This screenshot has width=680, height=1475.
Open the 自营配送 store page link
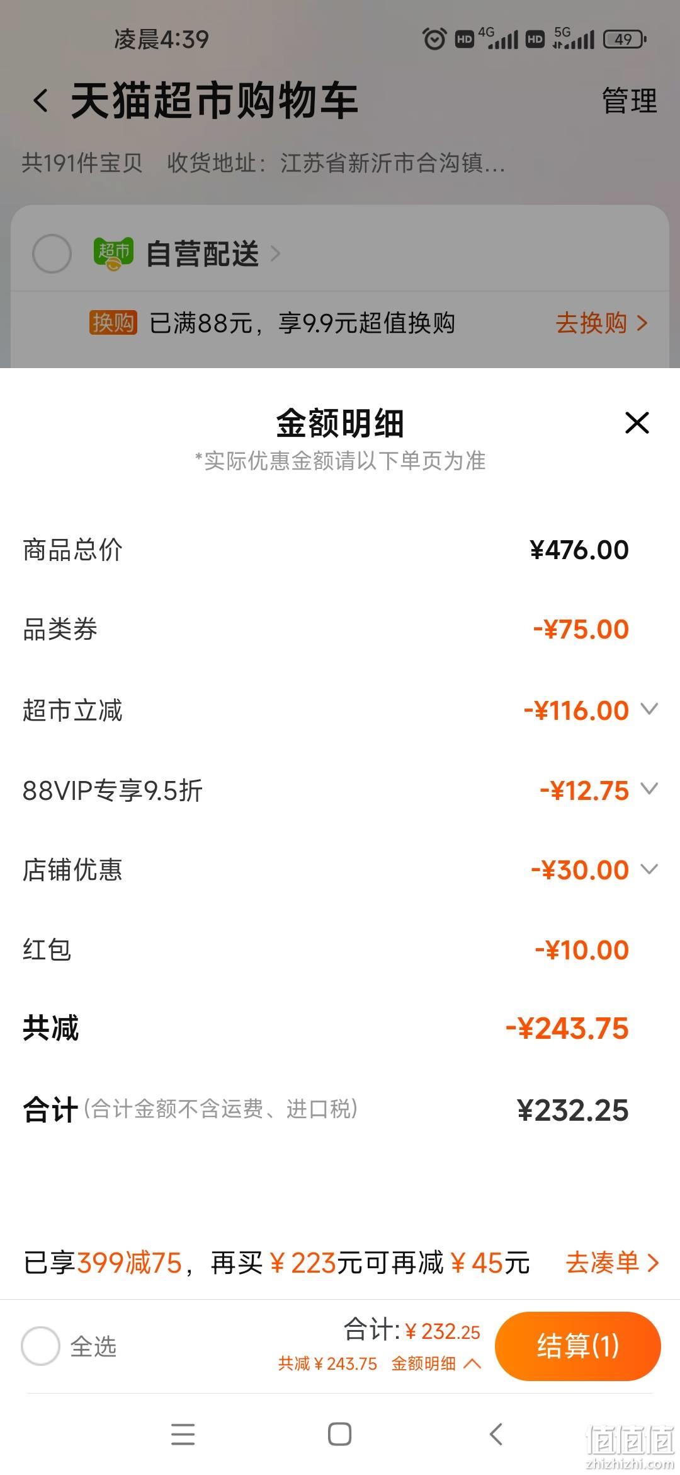(x=213, y=253)
